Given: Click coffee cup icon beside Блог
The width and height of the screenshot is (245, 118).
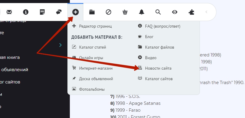Looking at the screenshot, I should (140, 36).
